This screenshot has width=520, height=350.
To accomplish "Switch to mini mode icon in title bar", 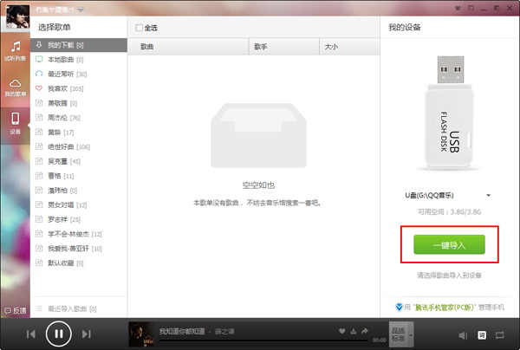I will [497, 8].
